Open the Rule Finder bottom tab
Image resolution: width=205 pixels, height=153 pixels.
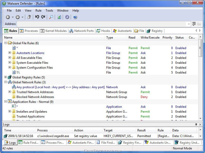[28, 143]
